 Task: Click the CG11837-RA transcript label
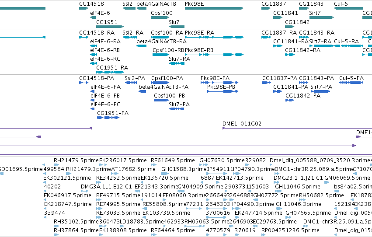[x=279, y=33]
